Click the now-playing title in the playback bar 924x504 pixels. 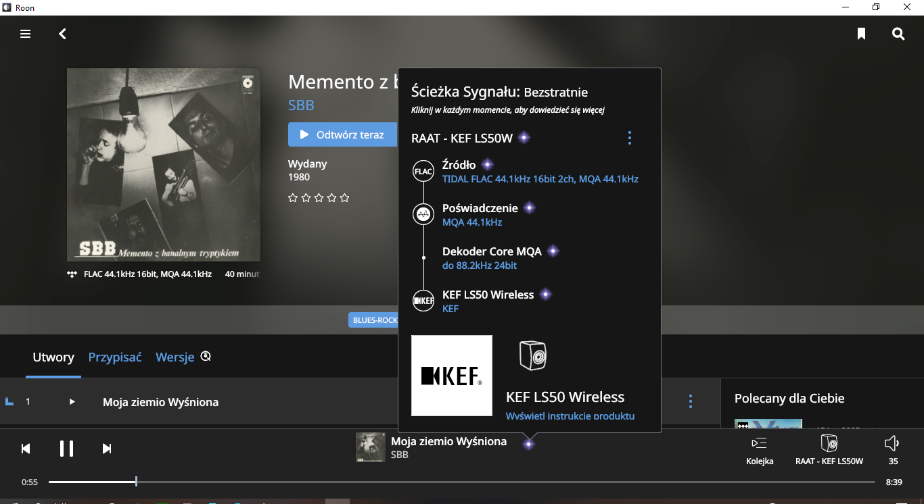tap(448, 441)
